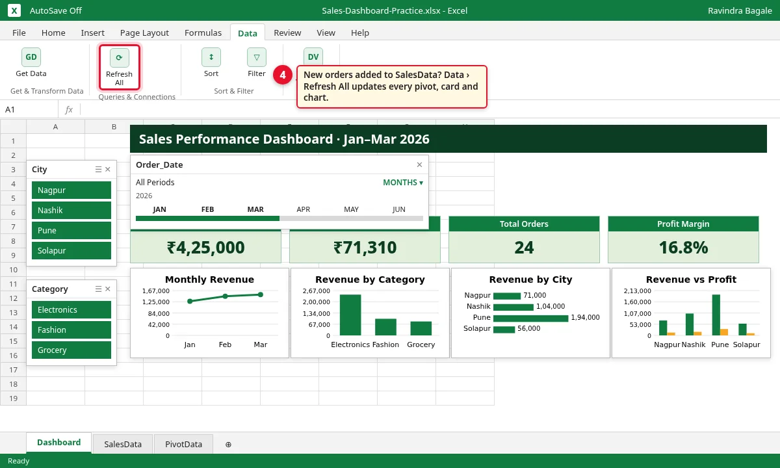Switch to the Formulas ribbon tab
The image size is (780, 468).
[x=203, y=32]
